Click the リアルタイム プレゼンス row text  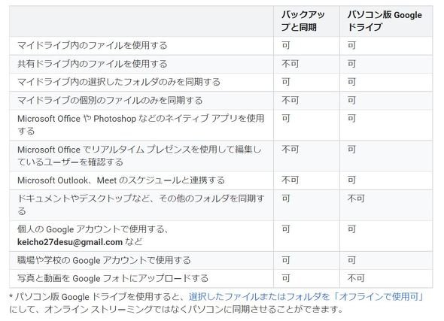(x=139, y=156)
